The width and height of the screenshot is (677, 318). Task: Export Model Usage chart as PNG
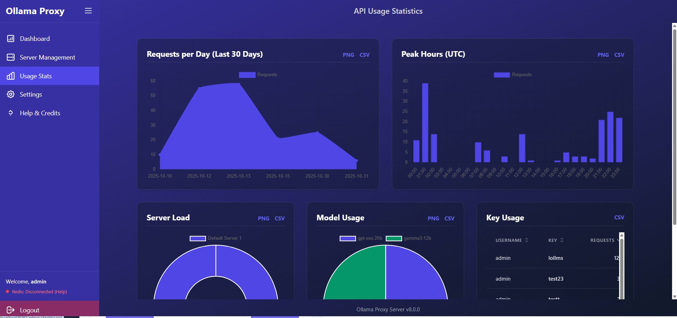click(x=433, y=219)
